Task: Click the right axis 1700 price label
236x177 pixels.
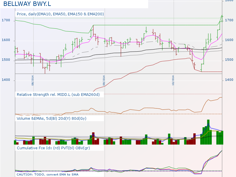Action: point(229,20)
